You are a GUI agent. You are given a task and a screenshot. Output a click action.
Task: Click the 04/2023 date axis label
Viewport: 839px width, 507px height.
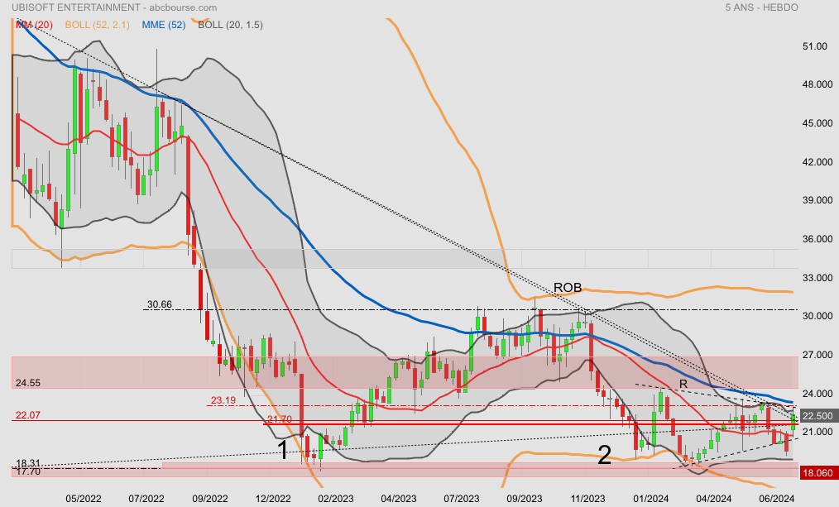point(399,499)
